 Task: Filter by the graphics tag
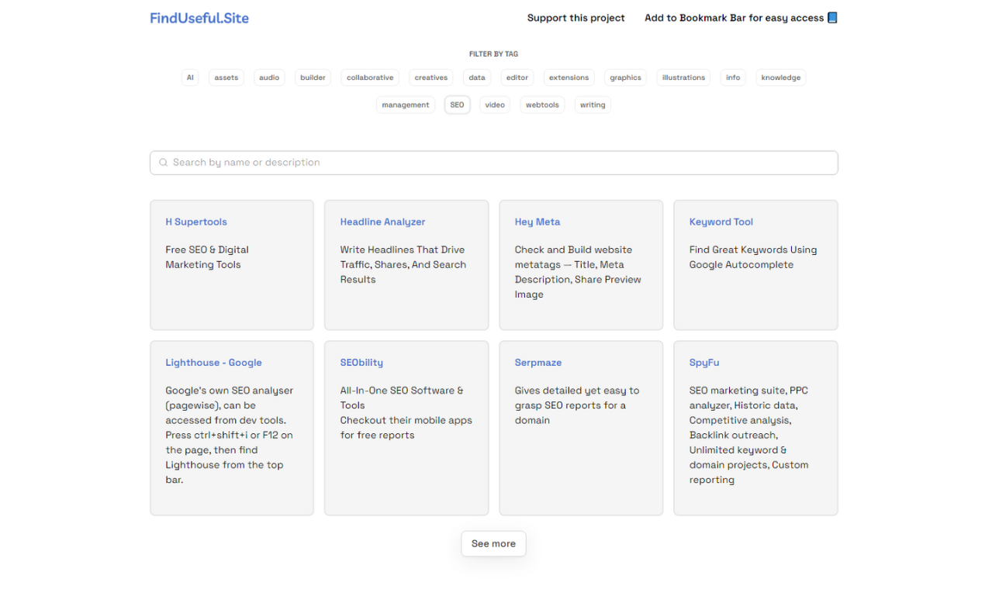pyautogui.click(x=625, y=77)
